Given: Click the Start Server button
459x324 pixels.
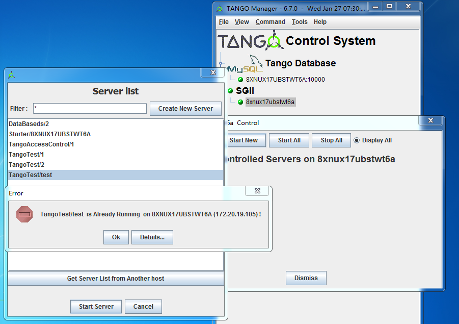Looking at the screenshot, I should [96, 307].
